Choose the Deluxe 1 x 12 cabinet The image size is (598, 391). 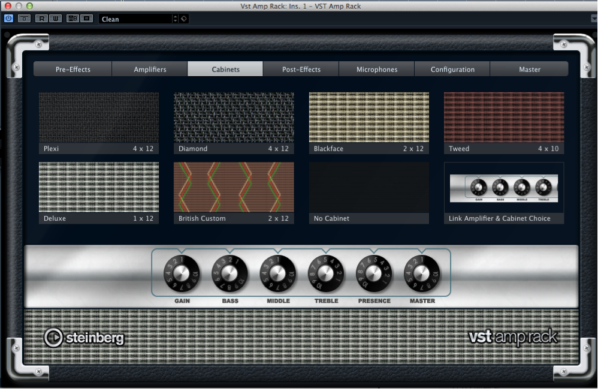[99, 193]
